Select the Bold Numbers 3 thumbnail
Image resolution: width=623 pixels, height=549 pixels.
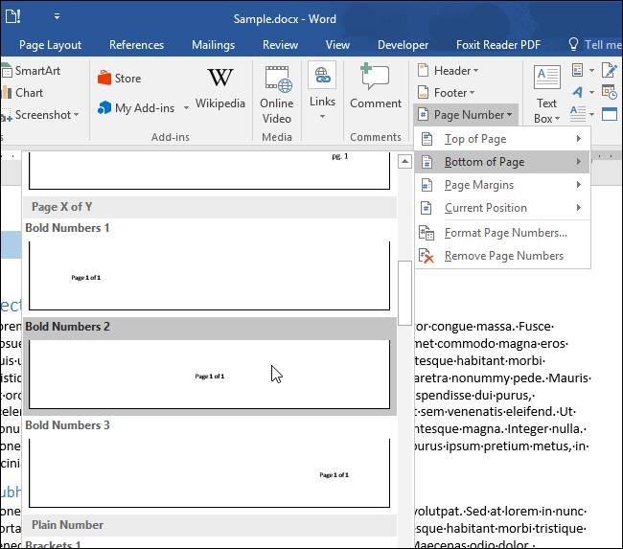(209, 473)
